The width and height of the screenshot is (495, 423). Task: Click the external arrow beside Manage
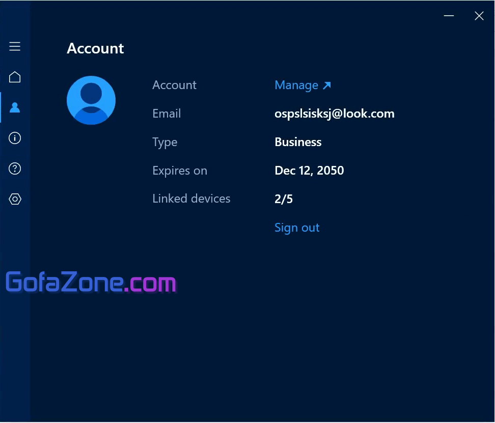(327, 86)
